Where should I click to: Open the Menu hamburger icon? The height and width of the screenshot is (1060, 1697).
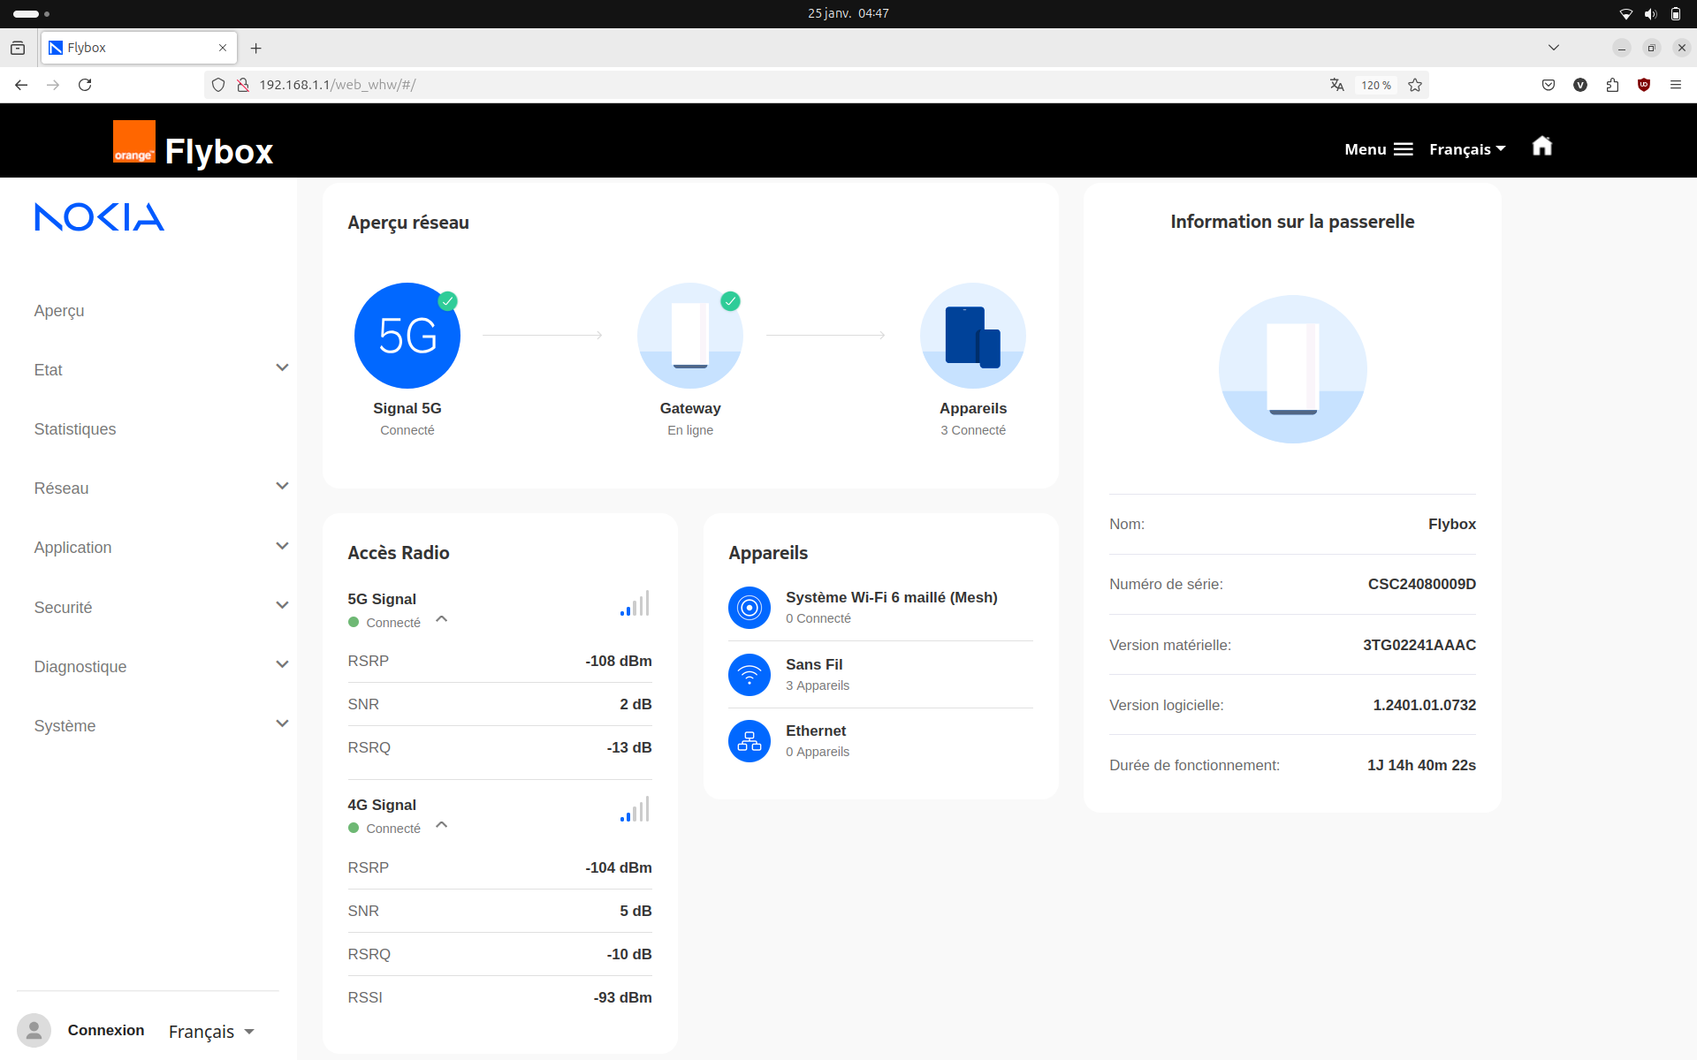coord(1404,149)
